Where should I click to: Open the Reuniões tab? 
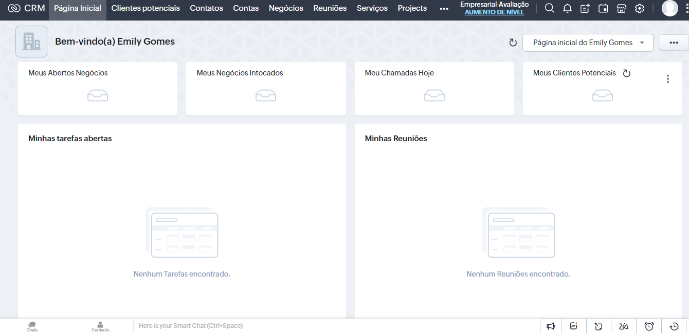[x=330, y=8]
